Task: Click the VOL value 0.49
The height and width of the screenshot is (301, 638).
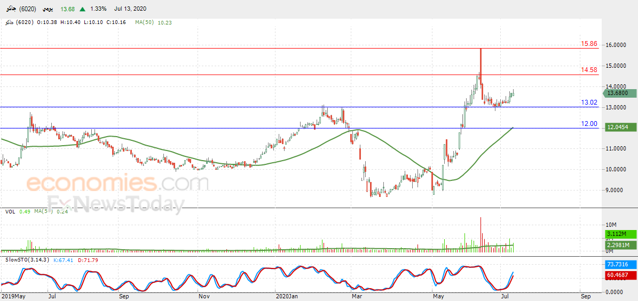Action: click(25, 211)
